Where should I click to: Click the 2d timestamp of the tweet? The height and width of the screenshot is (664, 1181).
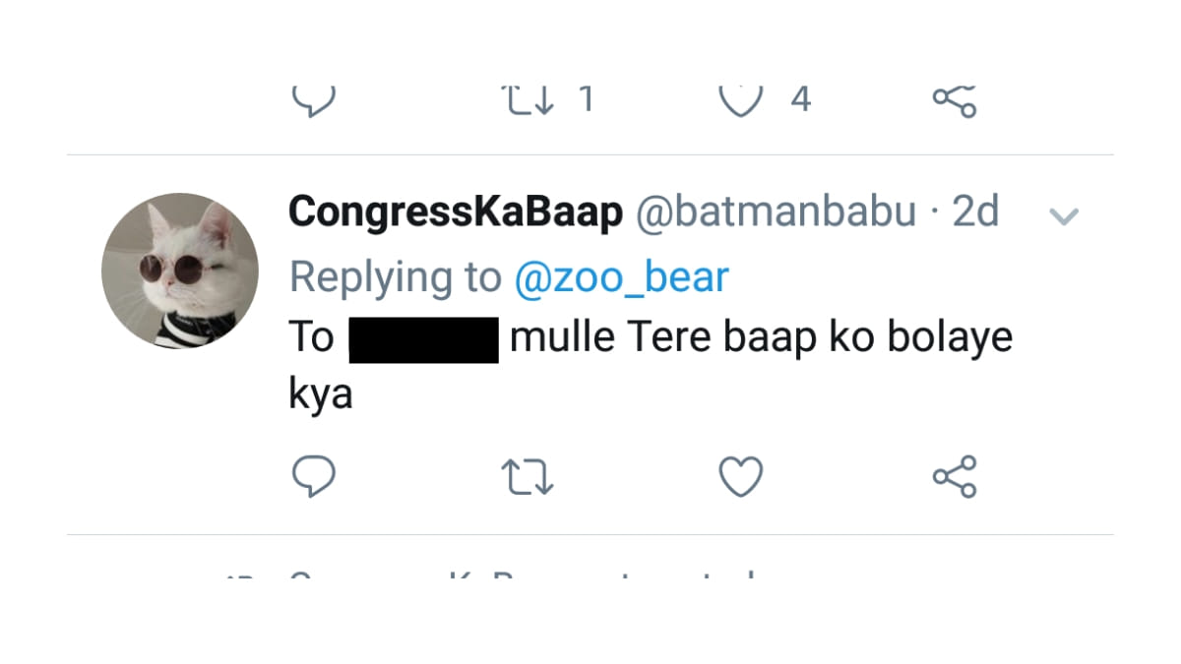974,212
